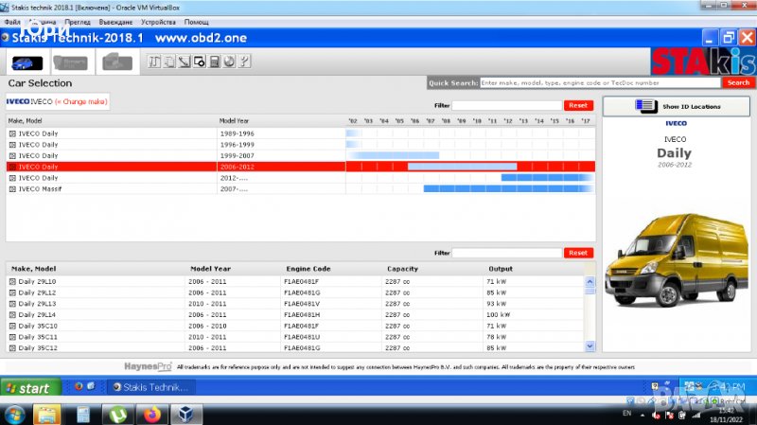Screen dimensions: 757x425
Task: Click the Change make link
Action: point(80,100)
